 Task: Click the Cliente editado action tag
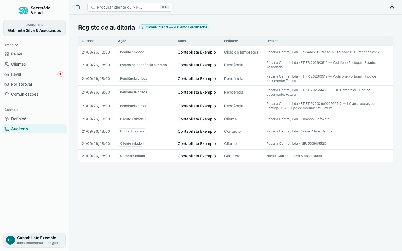click(132, 119)
